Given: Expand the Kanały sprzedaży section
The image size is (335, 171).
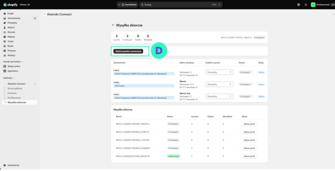Looking at the screenshot, I should pos(13,62).
